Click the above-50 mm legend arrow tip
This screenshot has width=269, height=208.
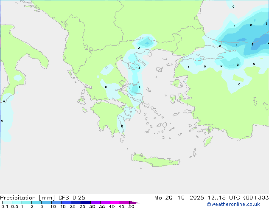(134, 202)
